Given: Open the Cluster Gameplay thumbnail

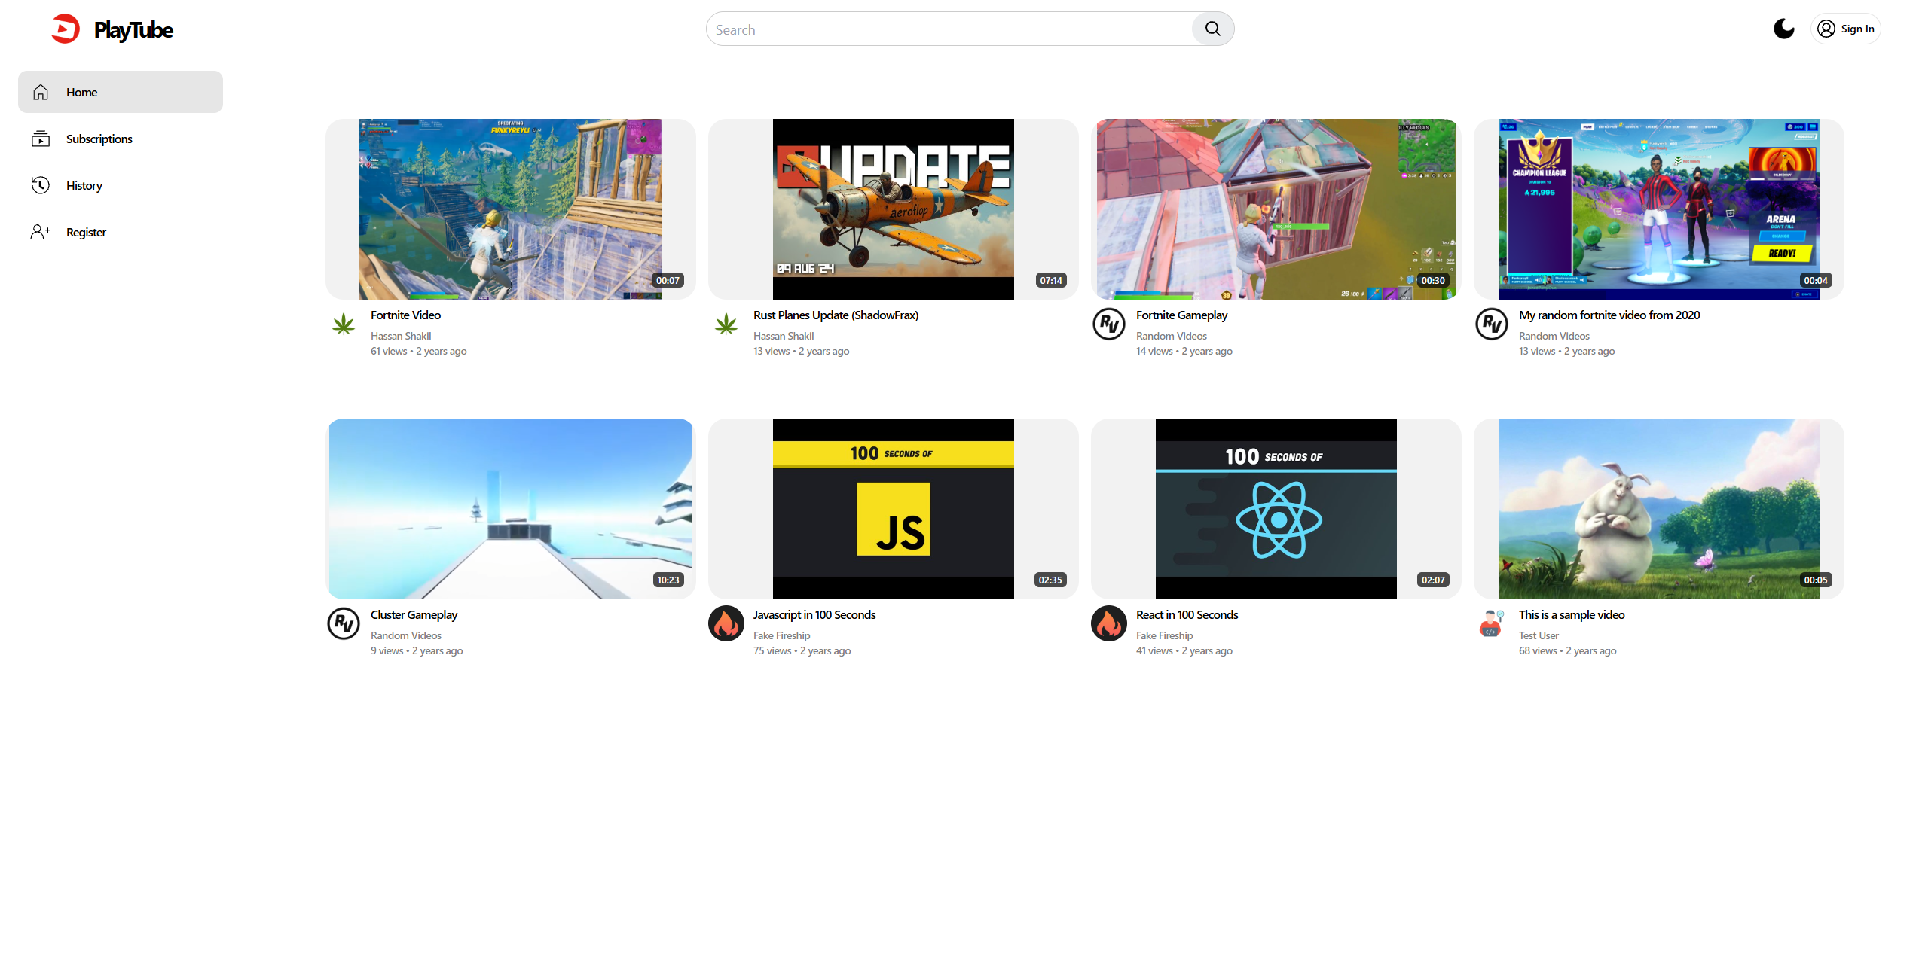Looking at the screenshot, I should click(x=511, y=509).
